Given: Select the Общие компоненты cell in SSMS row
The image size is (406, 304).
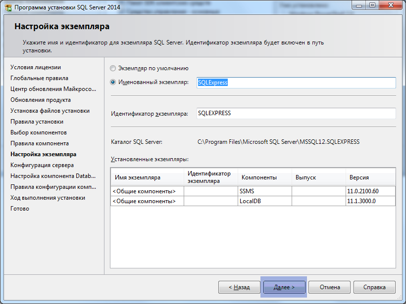Looking at the screenshot, I should pyautogui.click(x=148, y=191).
